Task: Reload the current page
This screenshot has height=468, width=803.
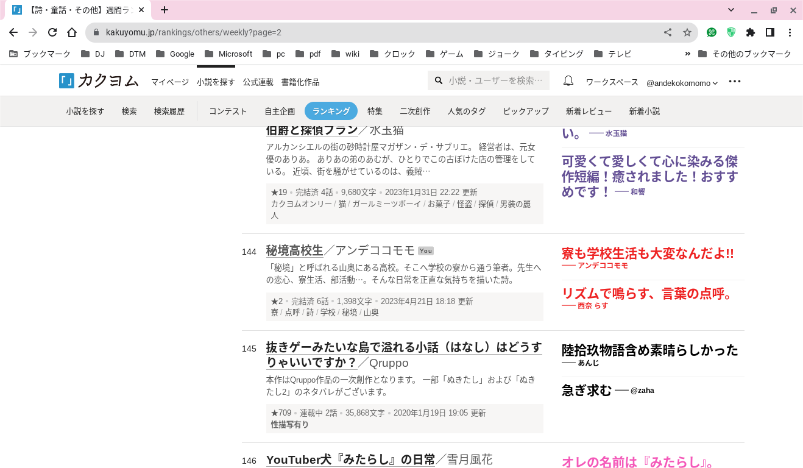Action: (x=52, y=32)
